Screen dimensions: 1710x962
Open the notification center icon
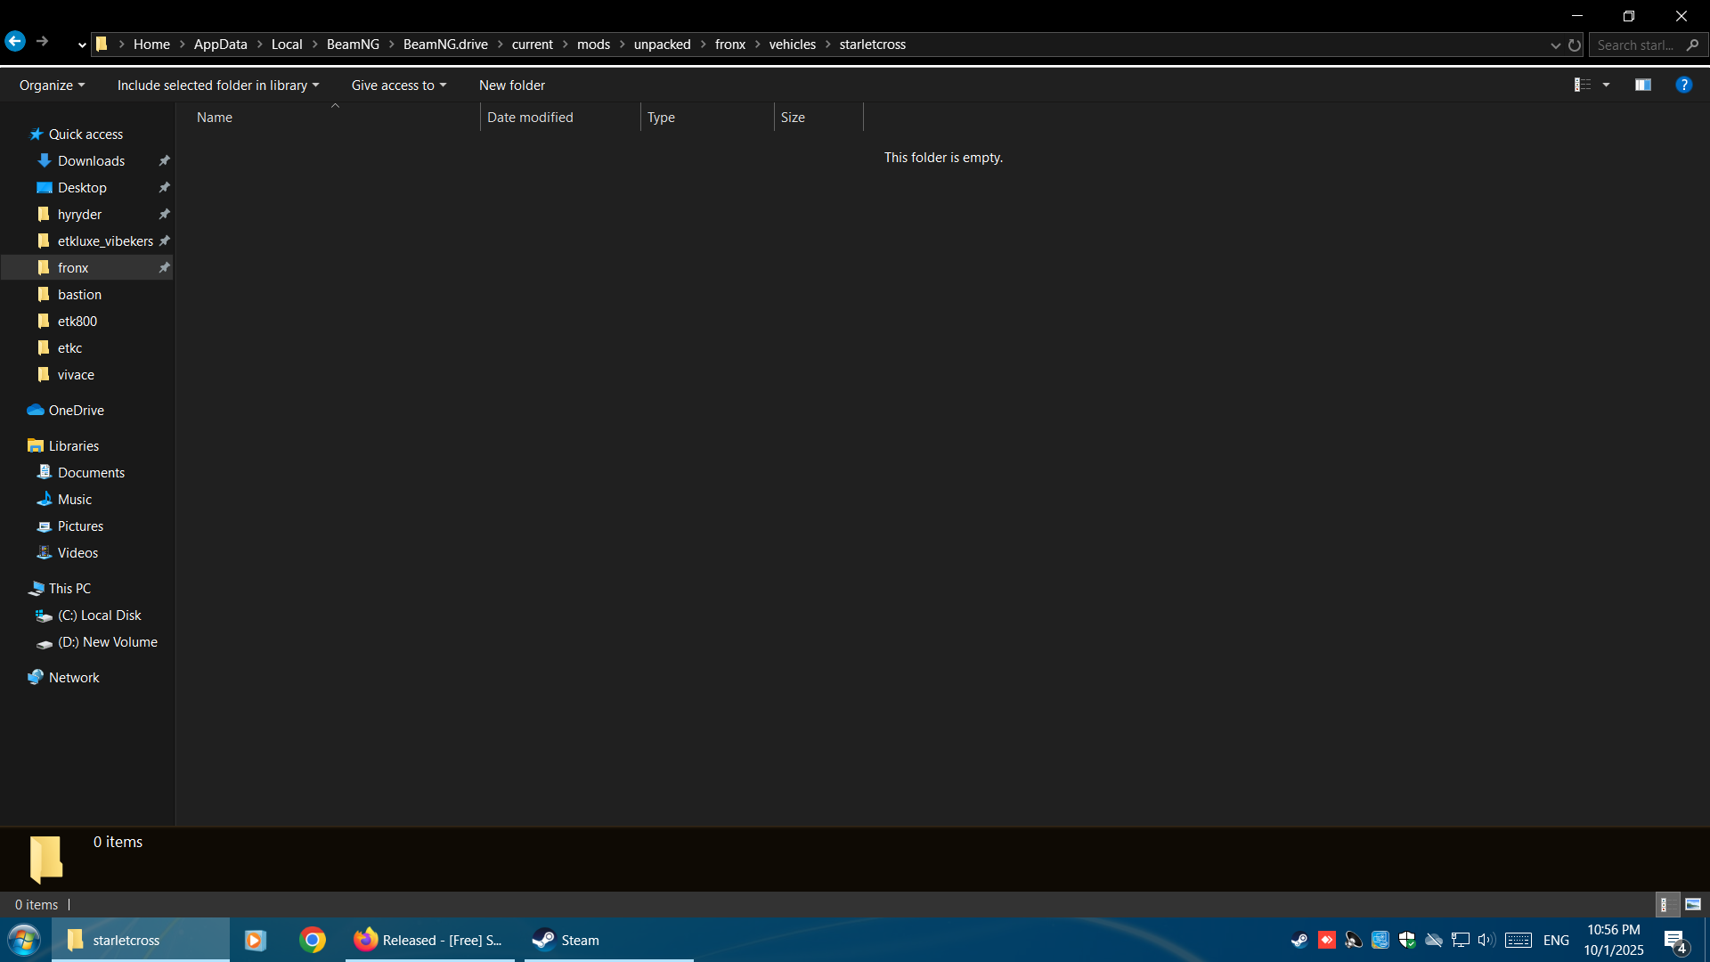click(1675, 941)
